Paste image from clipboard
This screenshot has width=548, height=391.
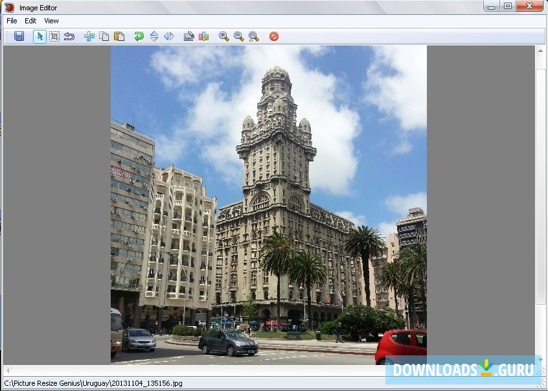[119, 36]
